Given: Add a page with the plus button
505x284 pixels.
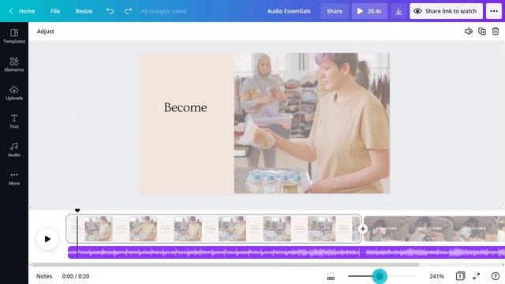Looking at the screenshot, I should point(363,229).
